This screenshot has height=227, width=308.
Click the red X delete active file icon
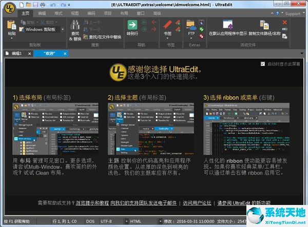[x=284, y=22]
